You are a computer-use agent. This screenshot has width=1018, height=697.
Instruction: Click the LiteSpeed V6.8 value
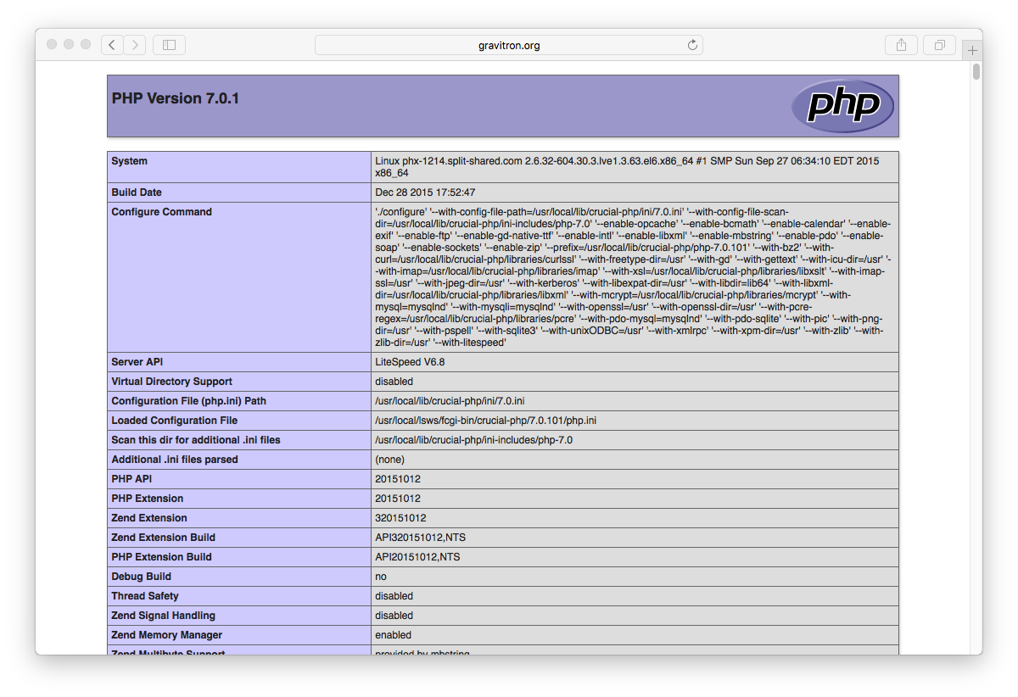410,362
